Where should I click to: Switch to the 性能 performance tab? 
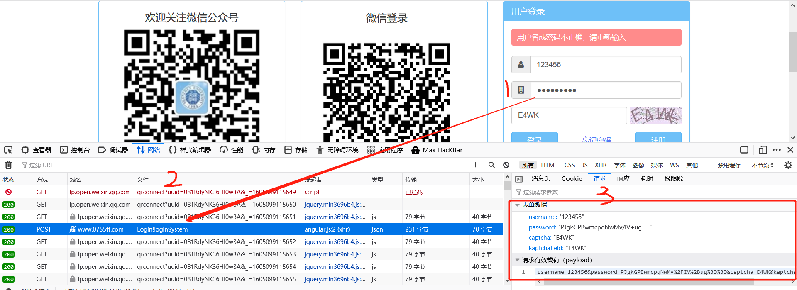click(232, 150)
